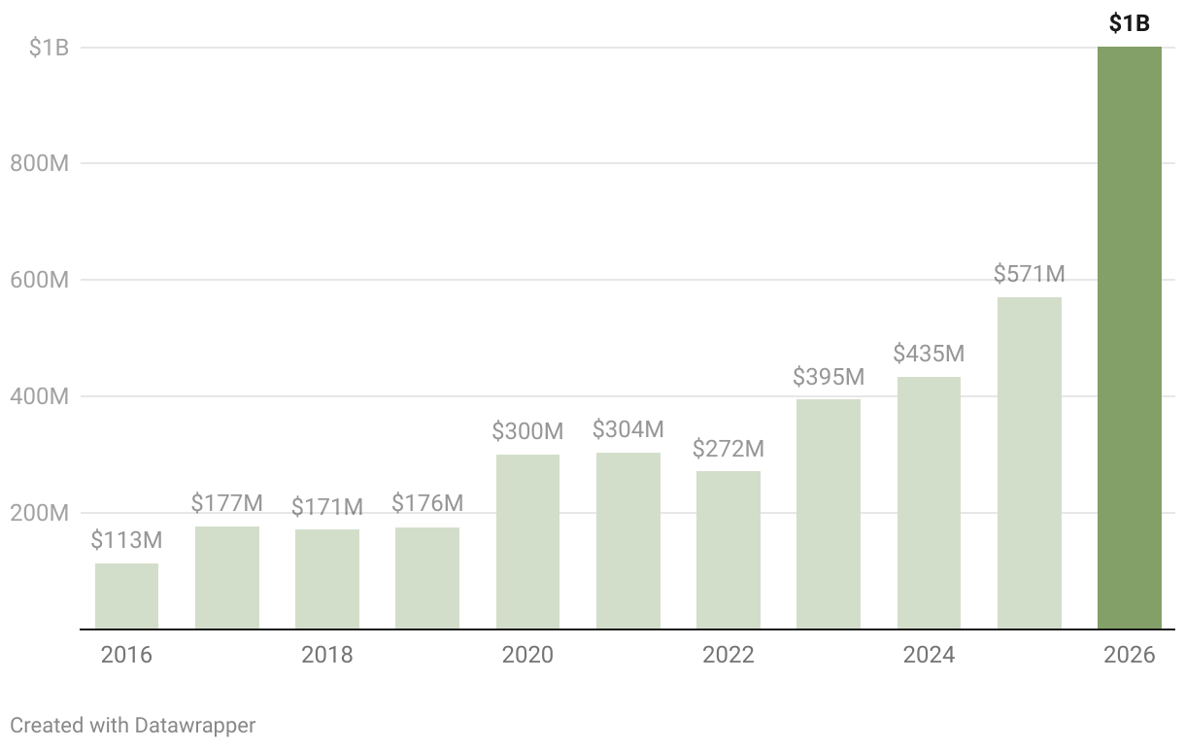The width and height of the screenshot is (1185, 748).
Task: Click the bar under the $113M label
Action: point(126,596)
